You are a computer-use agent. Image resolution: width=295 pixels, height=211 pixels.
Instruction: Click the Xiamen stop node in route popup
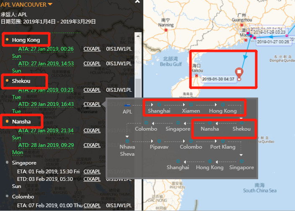click(191, 105)
